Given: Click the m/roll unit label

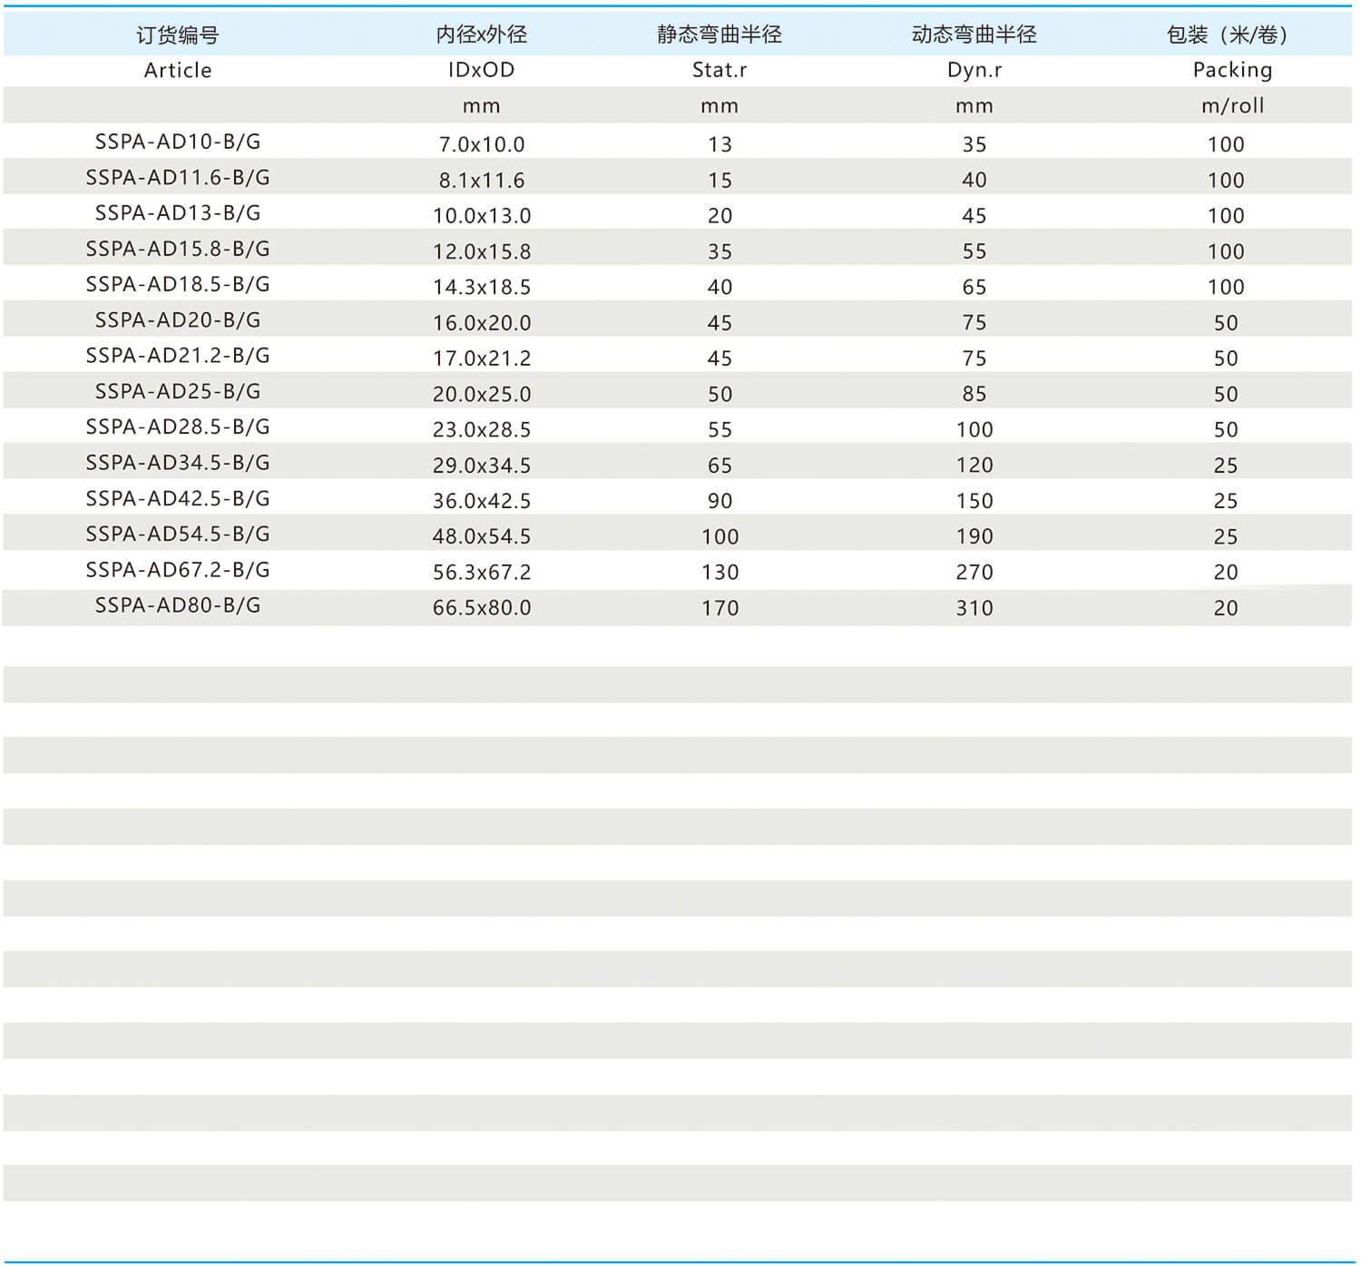Looking at the screenshot, I should point(1231,105).
